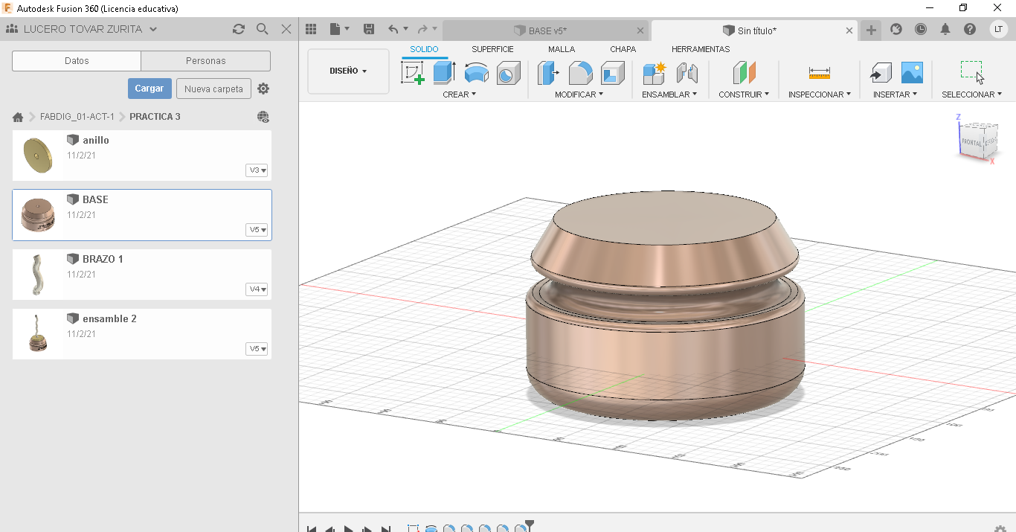Click the Joint tool icon
1016x532 pixels.
coord(687,73)
